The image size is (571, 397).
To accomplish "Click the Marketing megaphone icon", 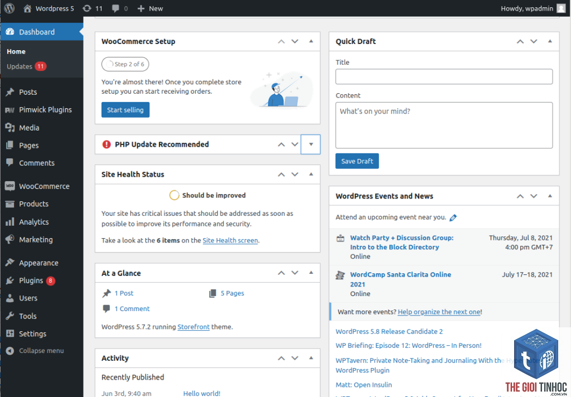I will (10, 239).
